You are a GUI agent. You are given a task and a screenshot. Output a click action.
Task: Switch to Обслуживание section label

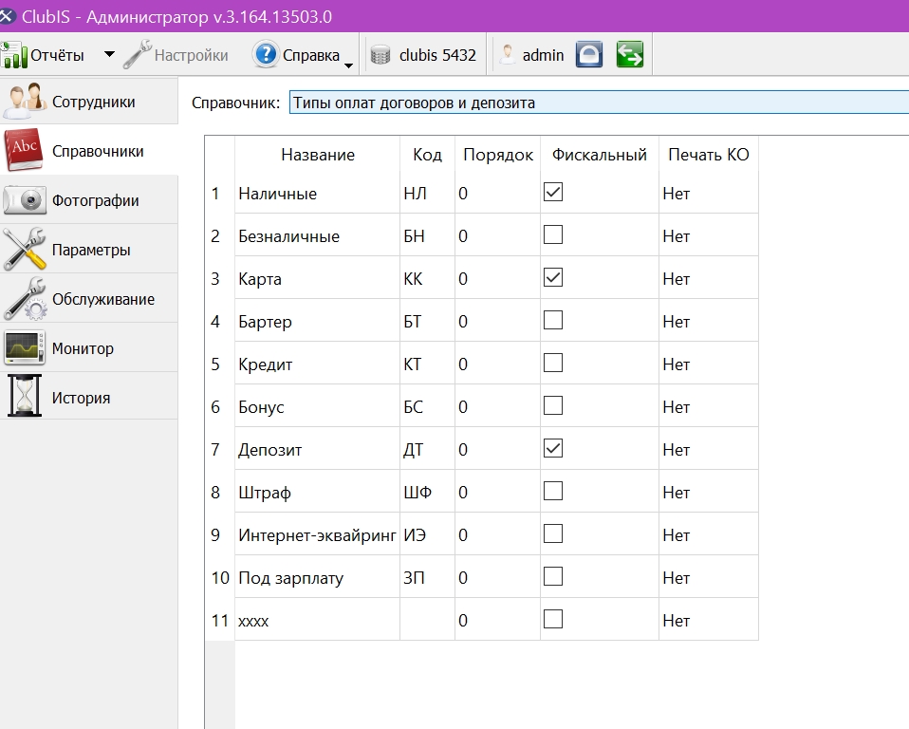click(x=103, y=299)
